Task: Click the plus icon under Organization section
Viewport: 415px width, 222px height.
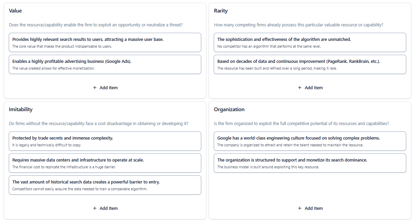Action: pos(300,208)
